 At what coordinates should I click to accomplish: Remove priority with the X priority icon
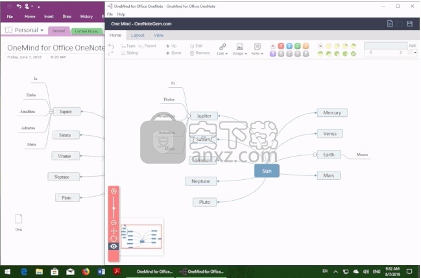(x=273, y=46)
